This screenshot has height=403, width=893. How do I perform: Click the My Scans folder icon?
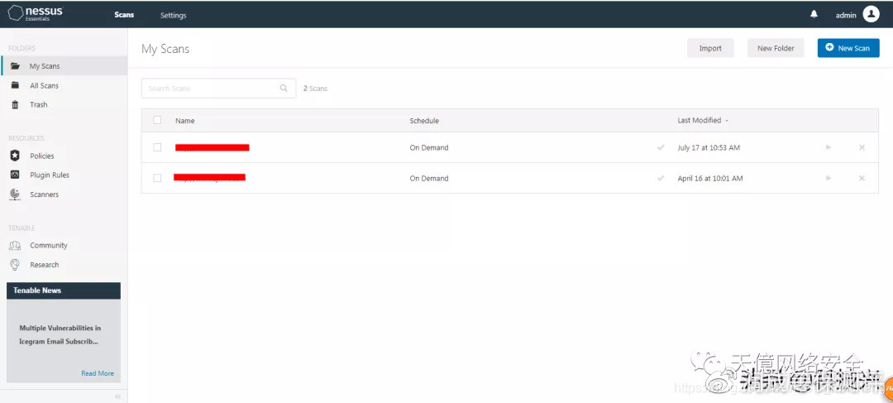pos(16,66)
